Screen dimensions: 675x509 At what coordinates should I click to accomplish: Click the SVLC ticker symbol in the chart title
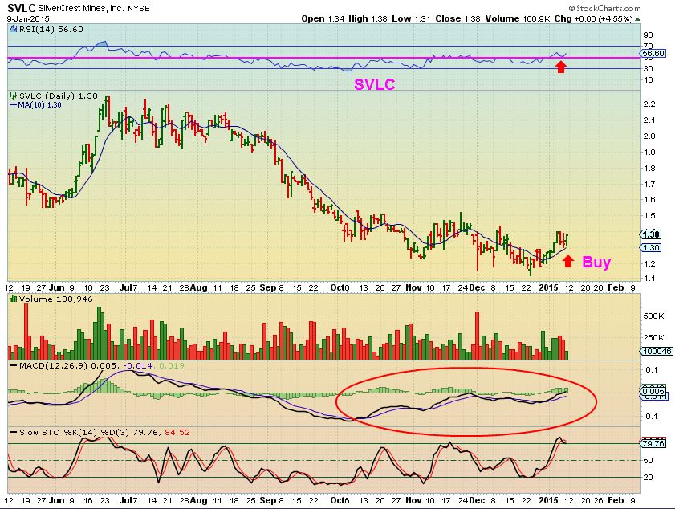pyautogui.click(x=21, y=8)
